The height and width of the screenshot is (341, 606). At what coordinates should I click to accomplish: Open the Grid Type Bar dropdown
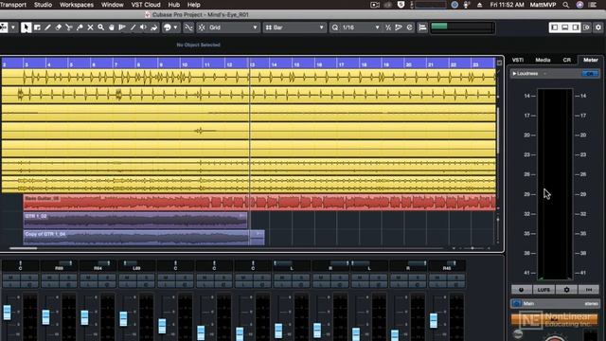click(x=294, y=27)
